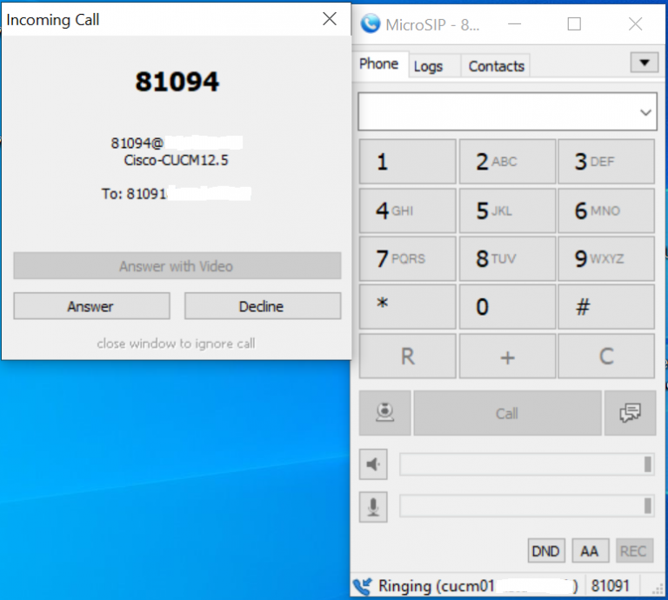Decline the incoming call

(262, 306)
